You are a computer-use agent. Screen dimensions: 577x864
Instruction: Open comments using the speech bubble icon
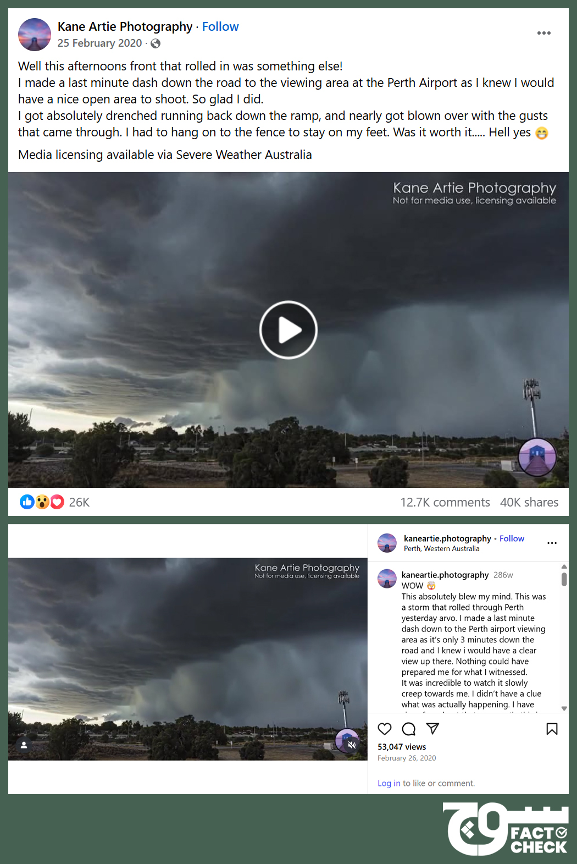(409, 729)
